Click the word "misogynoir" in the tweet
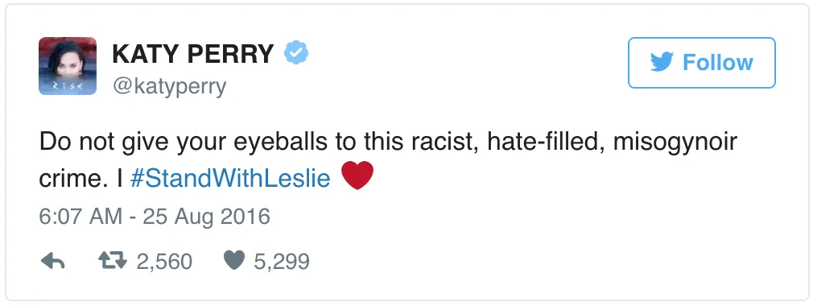The width and height of the screenshot is (813, 306). pos(675,143)
